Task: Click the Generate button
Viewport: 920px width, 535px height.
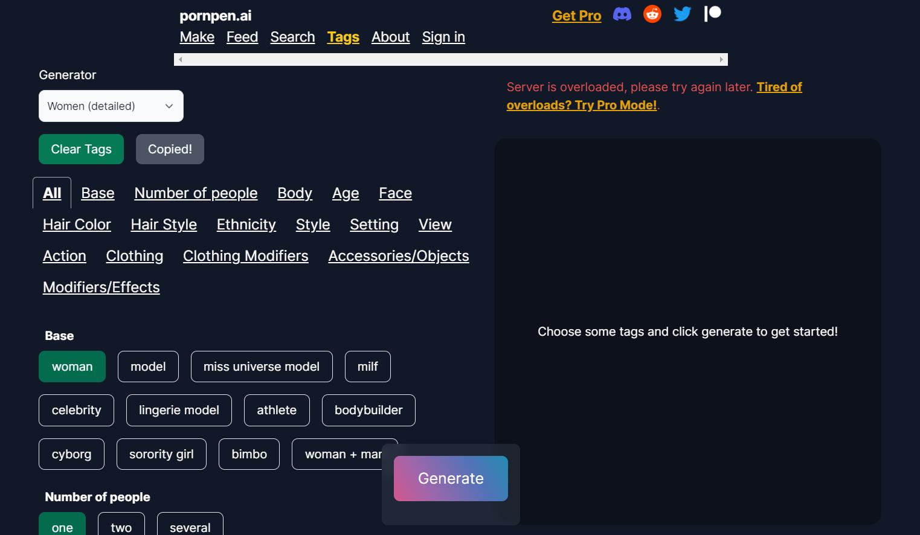Action: (451, 478)
